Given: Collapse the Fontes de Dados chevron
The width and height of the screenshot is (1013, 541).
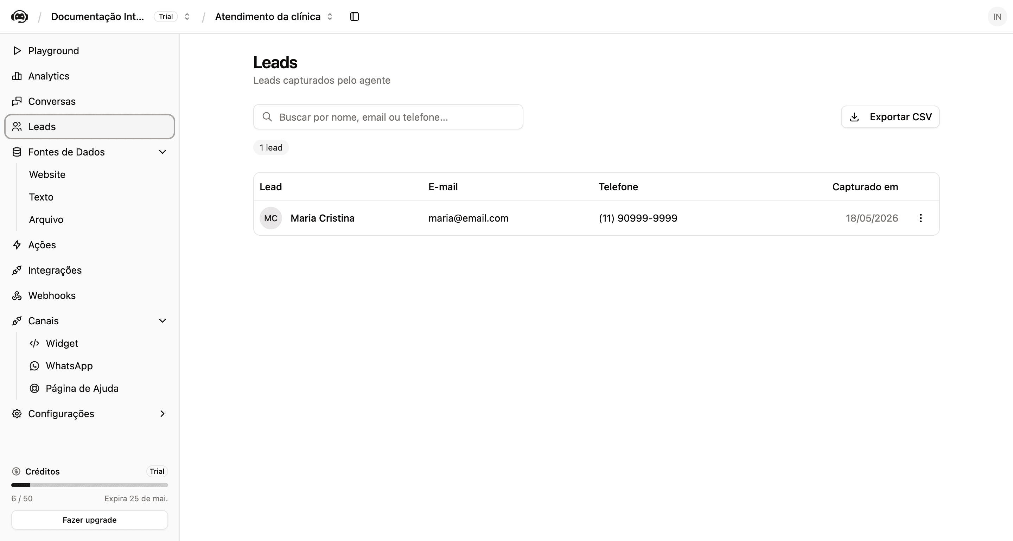Looking at the screenshot, I should (x=163, y=152).
